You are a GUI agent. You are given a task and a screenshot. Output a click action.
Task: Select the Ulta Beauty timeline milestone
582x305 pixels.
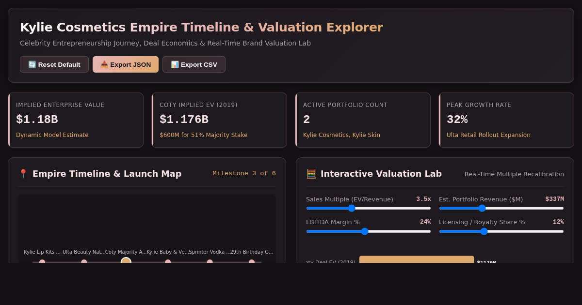click(84, 261)
